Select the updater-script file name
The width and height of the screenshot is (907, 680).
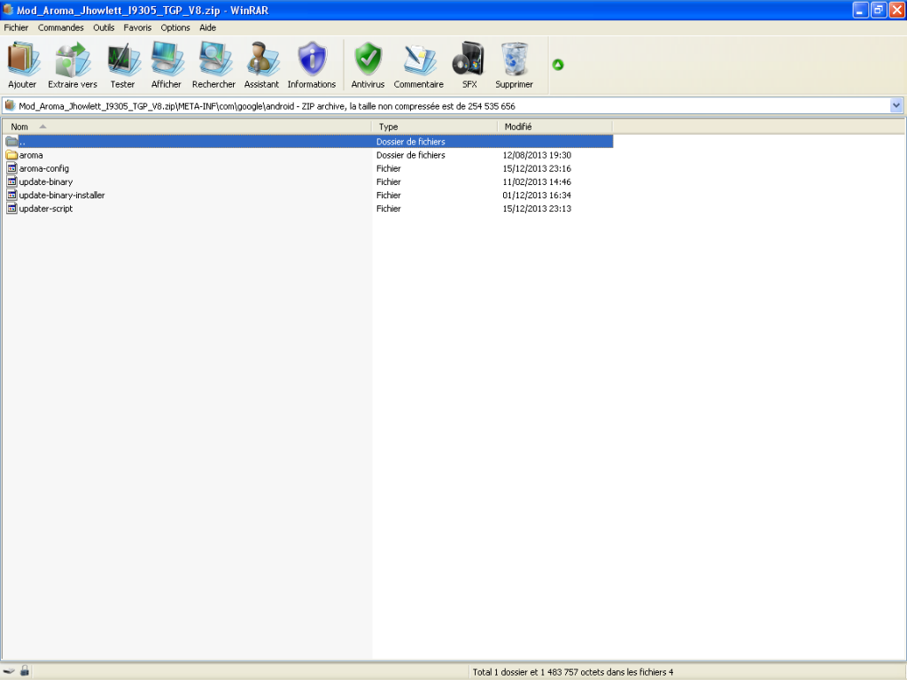[46, 208]
